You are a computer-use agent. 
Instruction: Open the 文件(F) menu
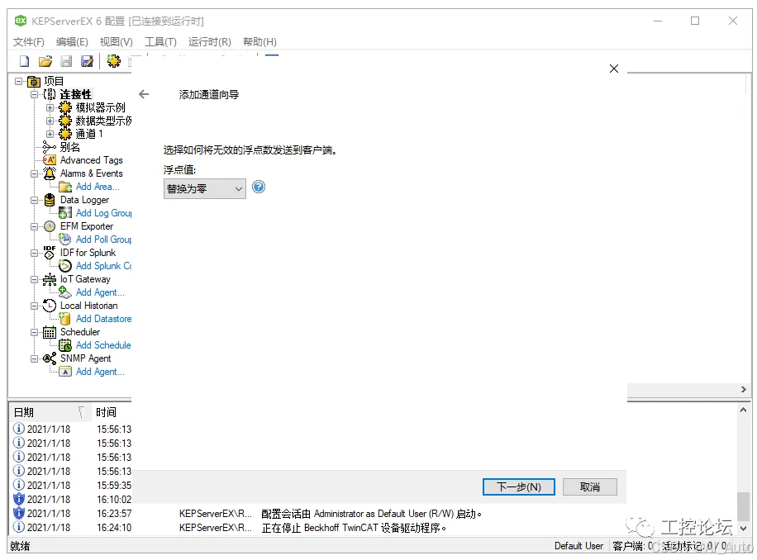(28, 42)
